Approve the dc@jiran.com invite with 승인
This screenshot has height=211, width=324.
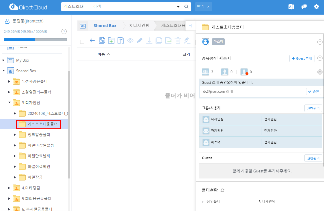click(313, 92)
